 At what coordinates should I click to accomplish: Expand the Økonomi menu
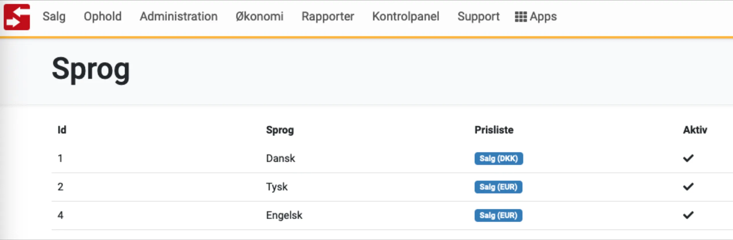coord(259,17)
